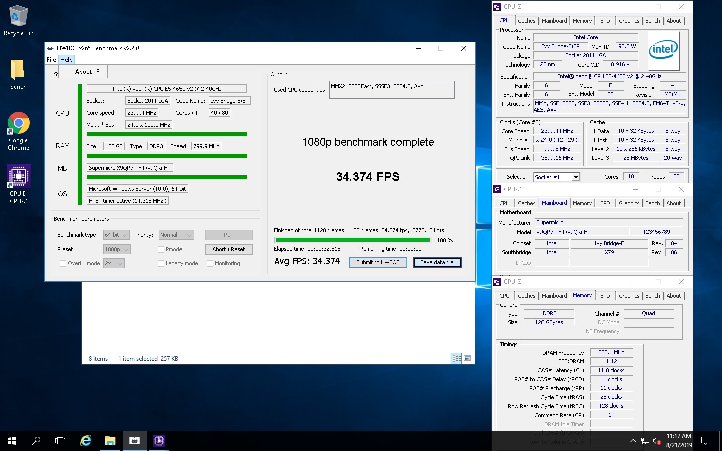The image size is (722, 451).
Task: Click the Run benchmark button
Action: click(229, 235)
